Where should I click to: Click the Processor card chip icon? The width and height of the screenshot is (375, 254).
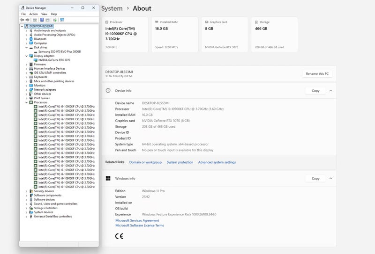107,22
